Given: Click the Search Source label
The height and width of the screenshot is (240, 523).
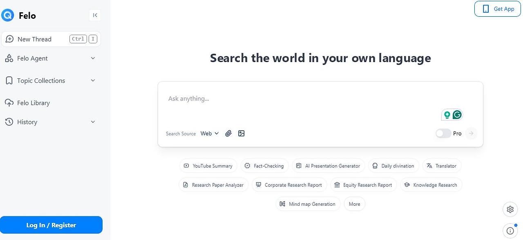Looking at the screenshot, I should pyautogui.click(x=181, y=134).
